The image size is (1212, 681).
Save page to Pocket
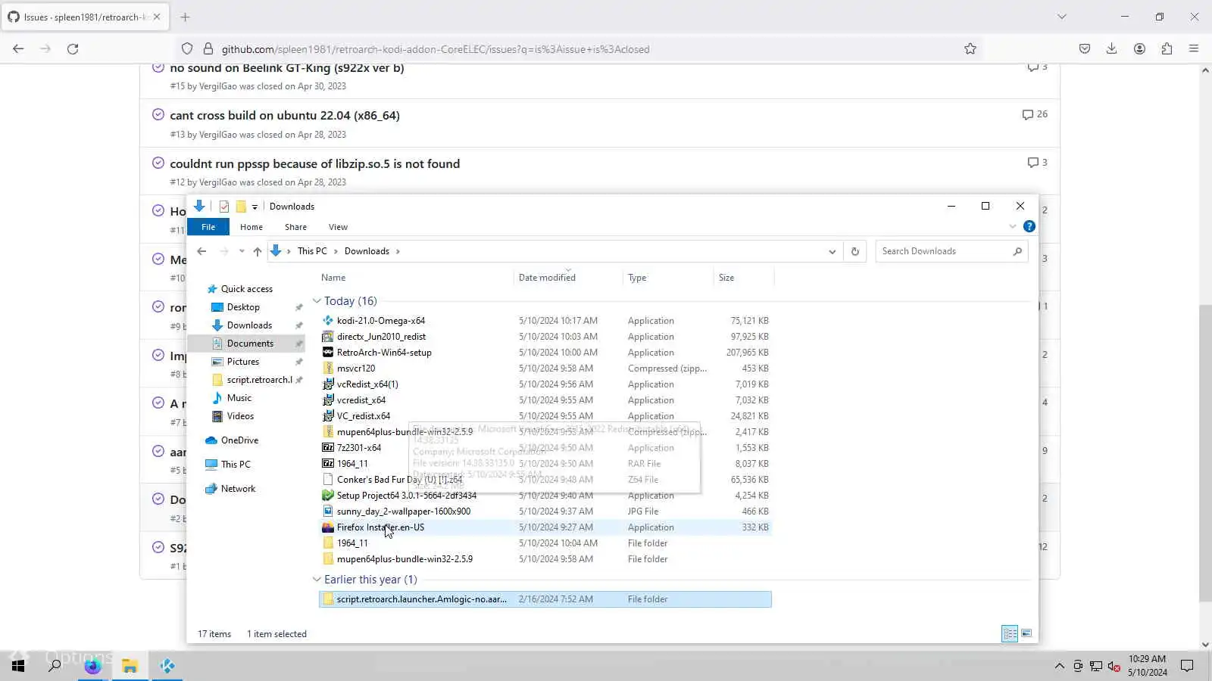pyautogui.click(x=1085, y=49)
